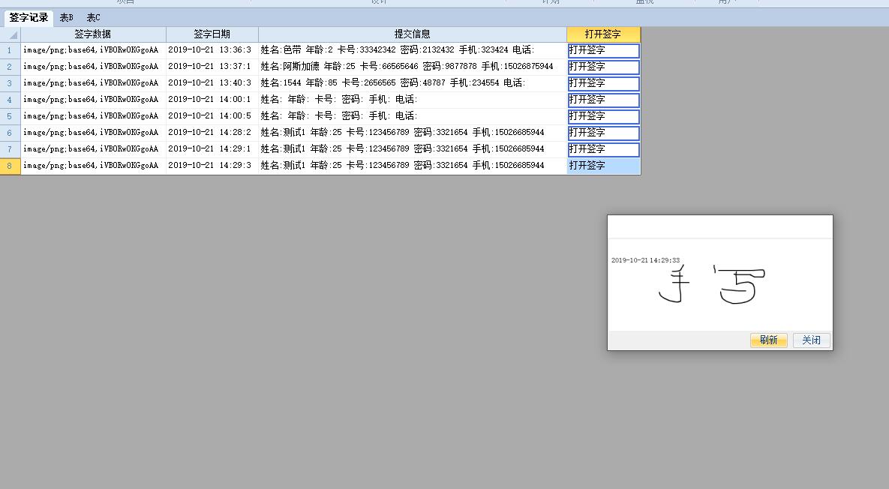Click date cell 2019-10-21 14:00:5
The image size is (889, 489).
(212, 116)
